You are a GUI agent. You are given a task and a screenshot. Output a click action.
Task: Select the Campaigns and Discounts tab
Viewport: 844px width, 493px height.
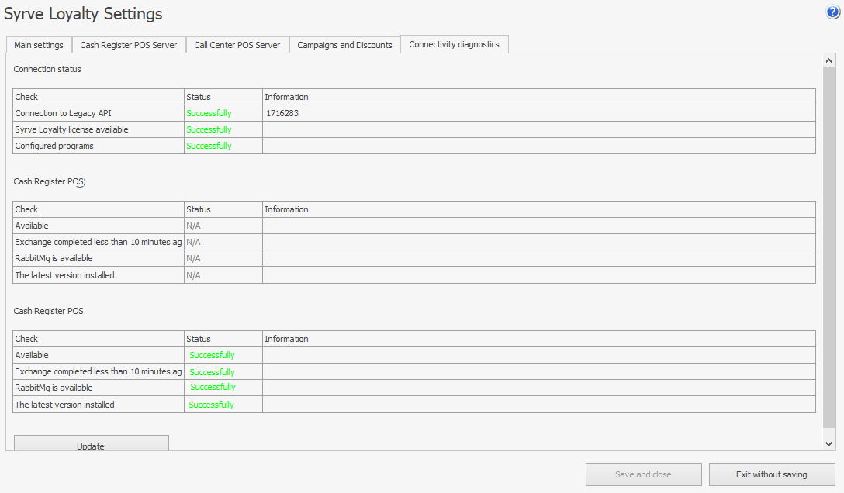pyautogui.click(x=344, y=45)
